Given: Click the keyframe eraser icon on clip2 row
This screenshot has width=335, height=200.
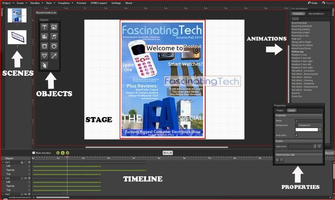Looking at the screenshot, I should pyautogui.click(x=29, y=194).
